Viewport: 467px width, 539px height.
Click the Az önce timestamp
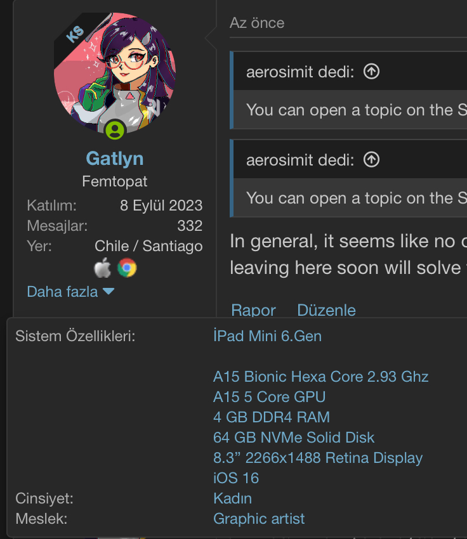(x=257, y=23)
